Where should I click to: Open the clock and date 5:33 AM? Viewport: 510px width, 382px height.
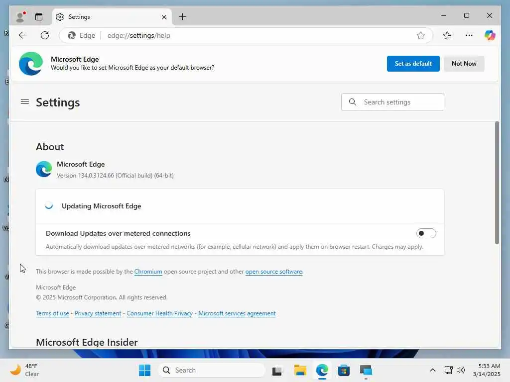click(x=487, y=370)
